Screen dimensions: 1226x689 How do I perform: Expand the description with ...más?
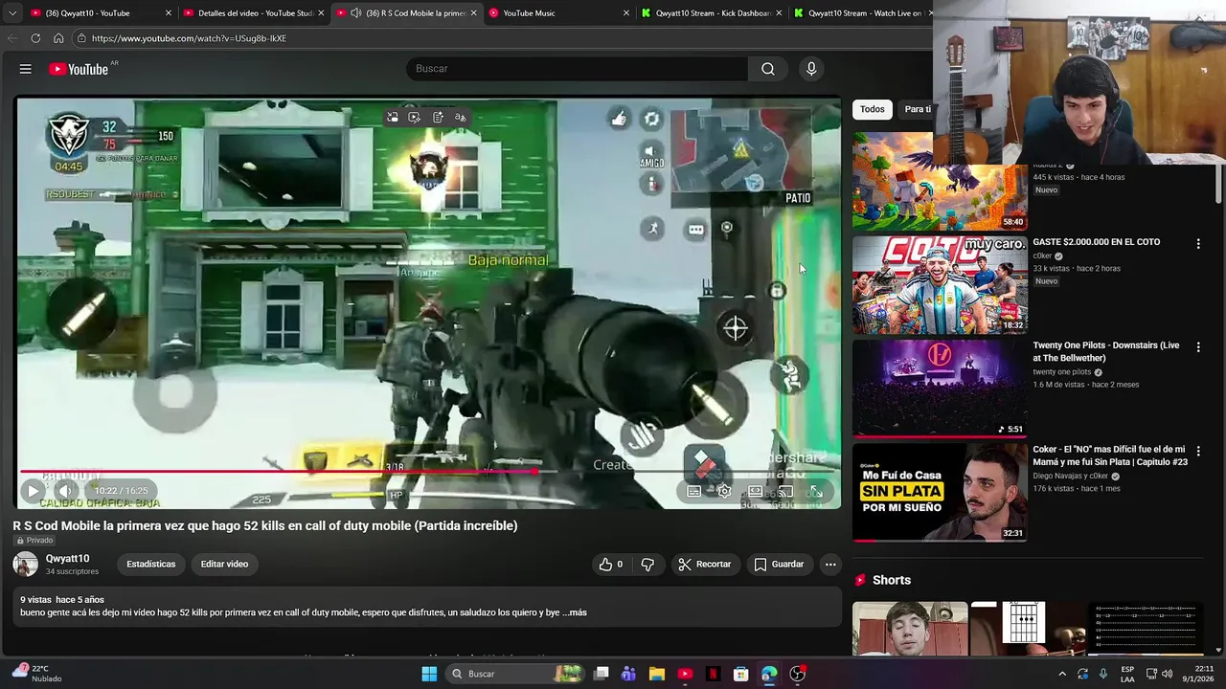575,612
